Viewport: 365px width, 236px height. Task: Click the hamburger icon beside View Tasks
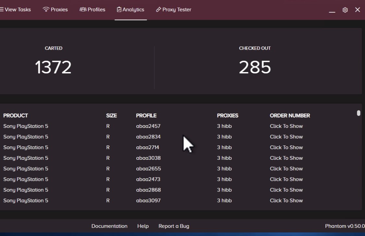click(2, 9)
